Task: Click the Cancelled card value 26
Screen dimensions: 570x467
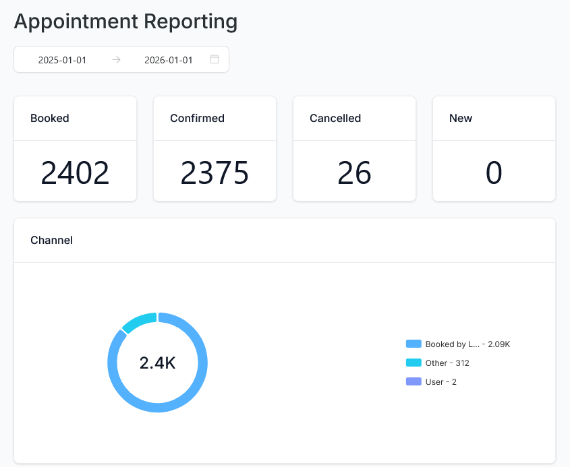Action: [354, 173]
